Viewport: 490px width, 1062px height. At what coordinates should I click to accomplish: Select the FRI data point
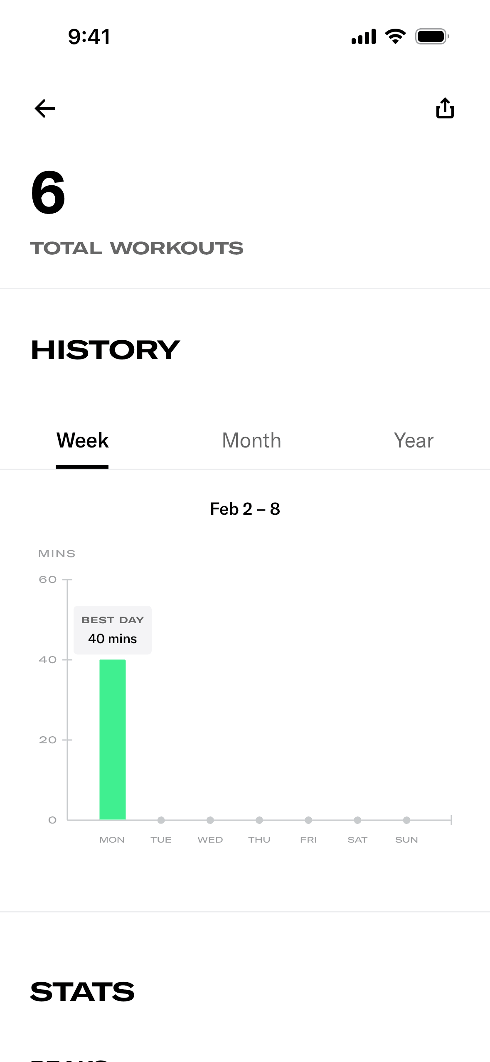click(308, 820)
